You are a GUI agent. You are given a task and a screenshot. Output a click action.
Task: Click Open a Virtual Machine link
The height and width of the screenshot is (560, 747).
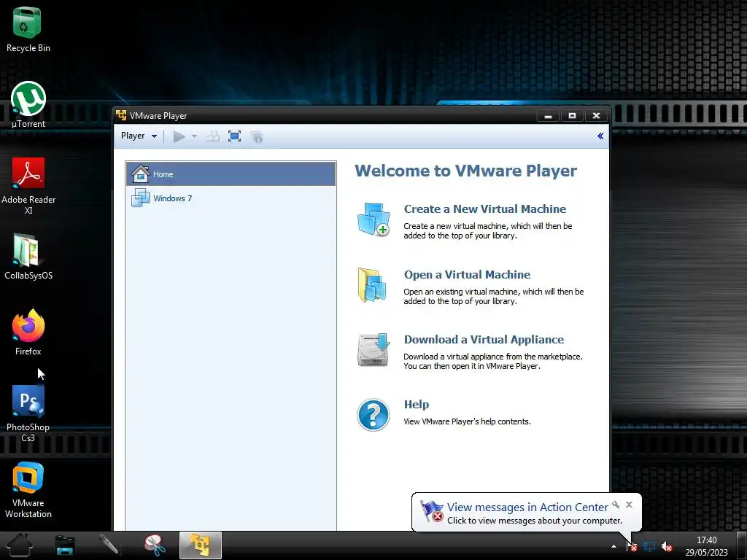click(467, 275)
